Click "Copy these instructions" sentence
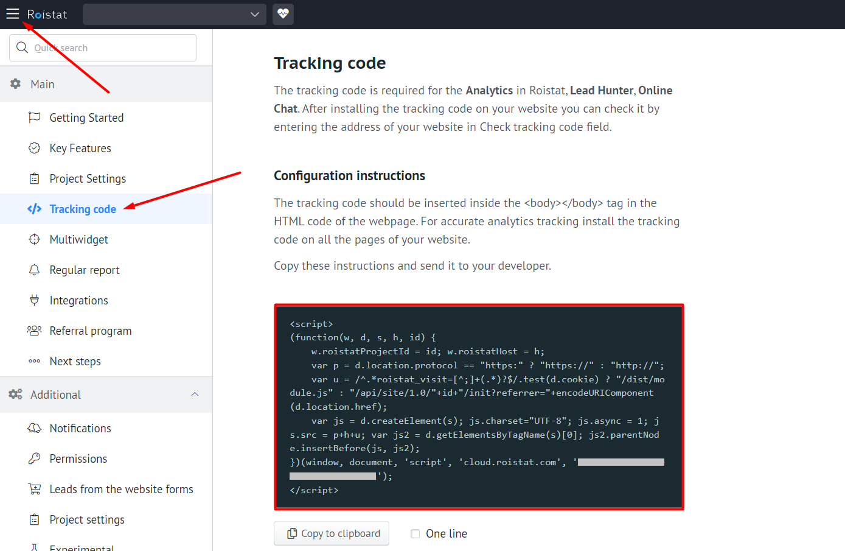This screenshot has width=845, height=551. click(412, 265)
